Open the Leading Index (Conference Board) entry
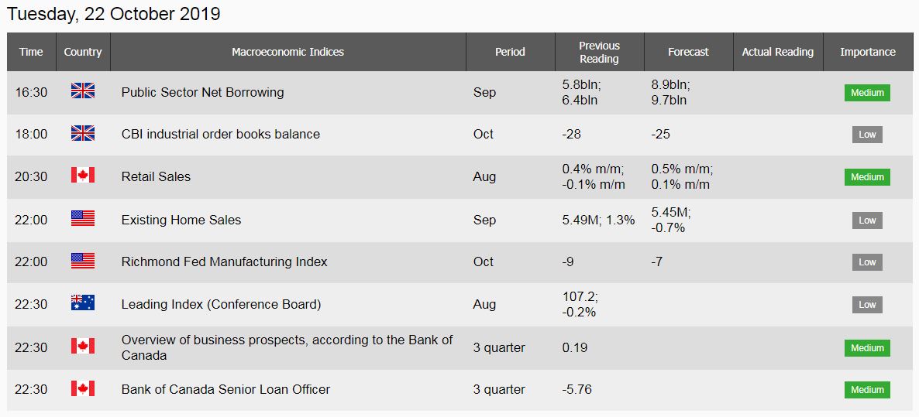This screenshot has height=417, width=919. pyautogui.click(x=221, y=304)
